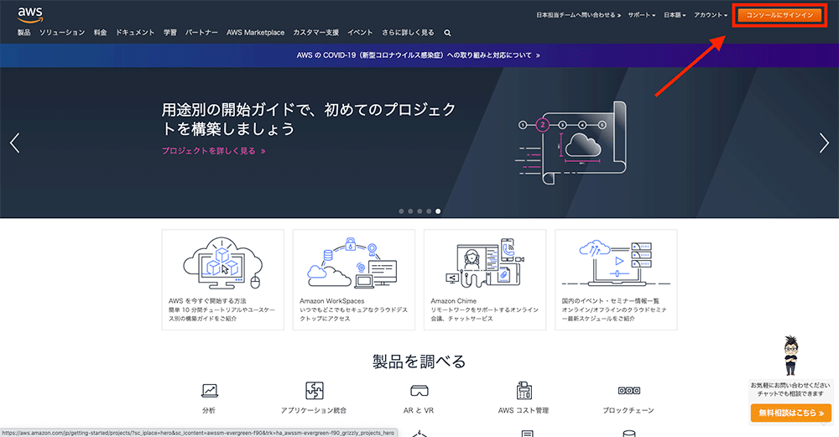Open the アカウント dropdown

click(711, 15)
